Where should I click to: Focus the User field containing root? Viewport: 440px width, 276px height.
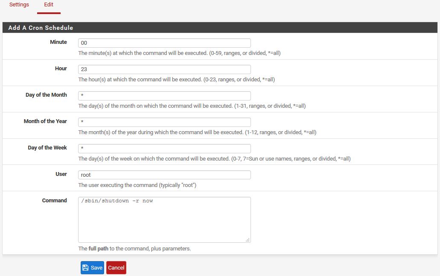coord(164,175)
